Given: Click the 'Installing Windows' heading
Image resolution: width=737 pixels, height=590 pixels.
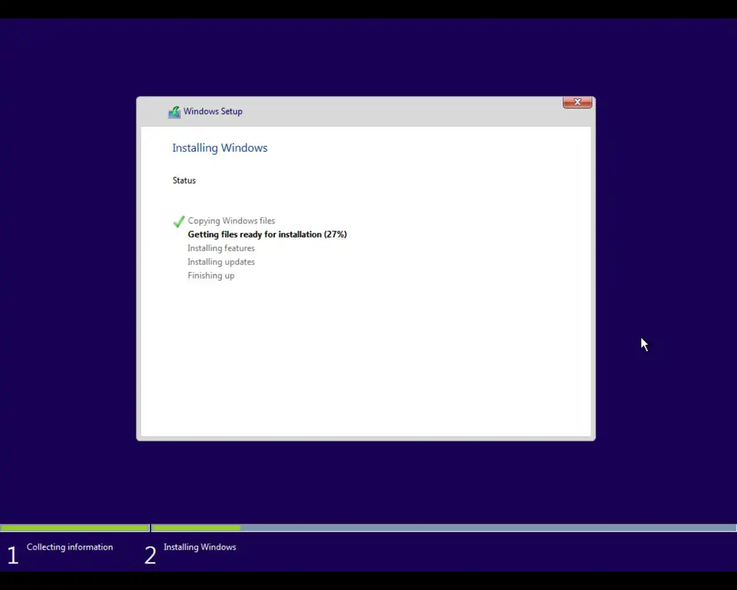Looking at the screenshot, I should [x=220, y=148].
